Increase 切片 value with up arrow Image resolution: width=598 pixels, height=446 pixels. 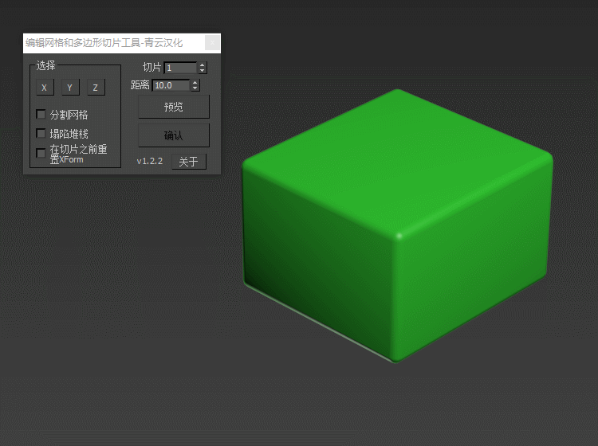[x=203, y=65]
